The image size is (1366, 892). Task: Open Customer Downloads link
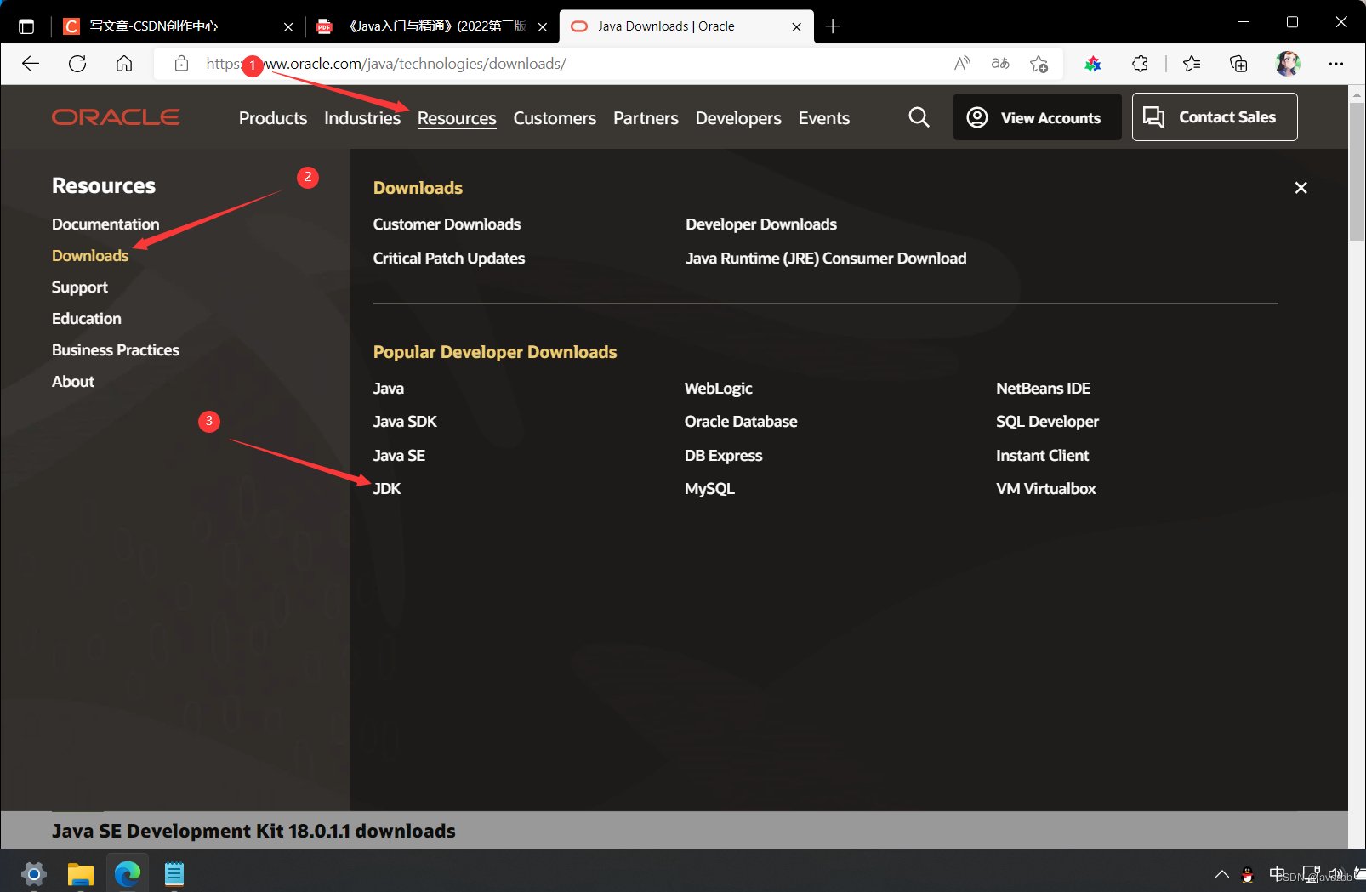coord(447,224)
